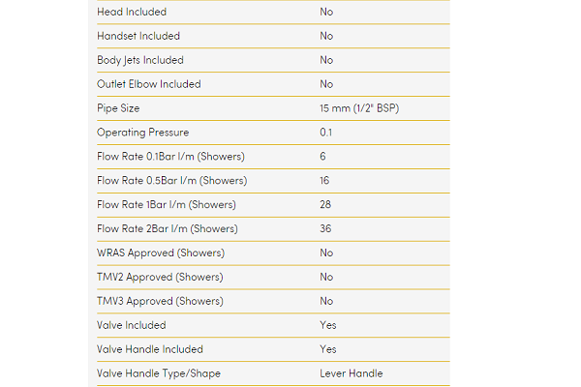
Task: Click the "WRAS Approved (Showers)" label
Action: tap(161, 253)
